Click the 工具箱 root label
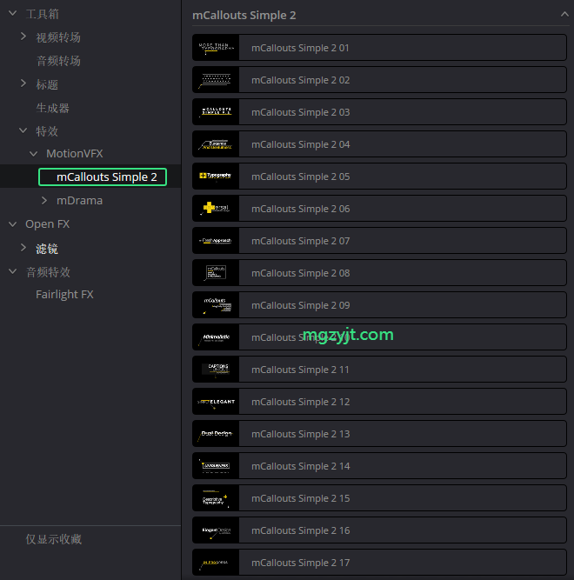 [42, 14]
